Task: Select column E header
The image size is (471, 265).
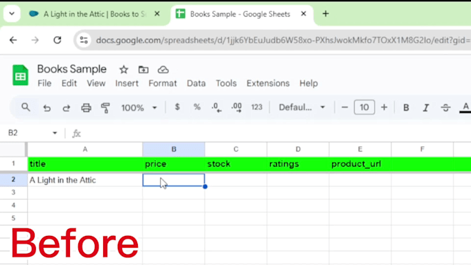Action: pos(360,149)
